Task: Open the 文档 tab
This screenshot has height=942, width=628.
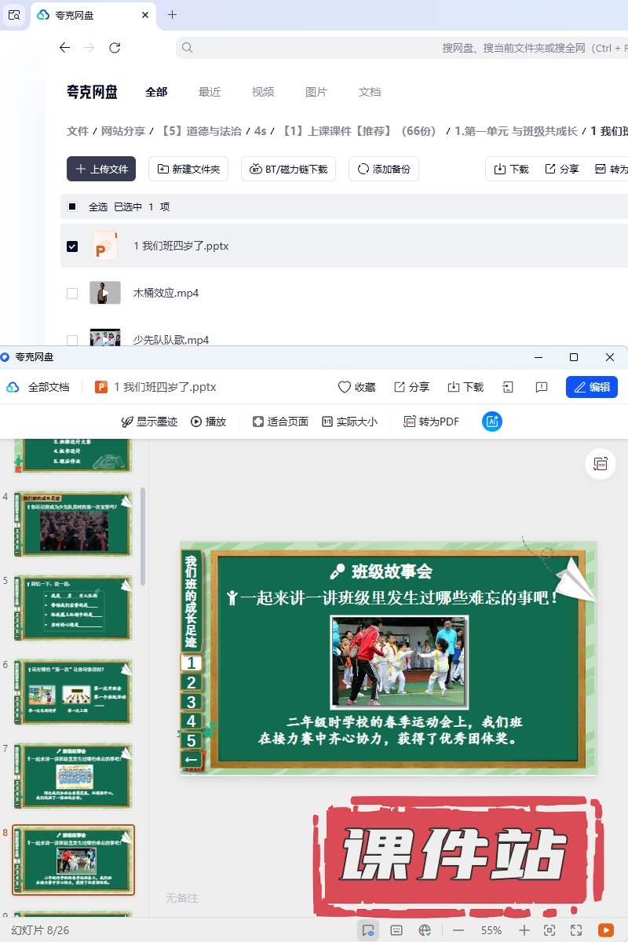Action: [370, 92]
